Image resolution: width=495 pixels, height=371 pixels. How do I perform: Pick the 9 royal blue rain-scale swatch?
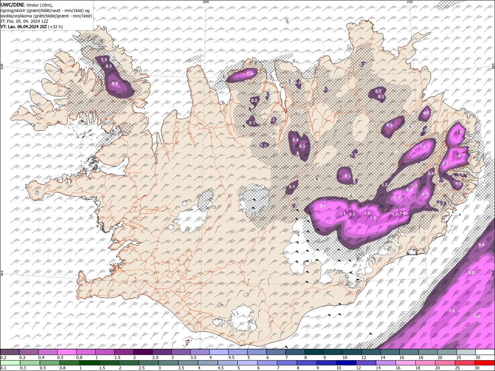[326, 362]
